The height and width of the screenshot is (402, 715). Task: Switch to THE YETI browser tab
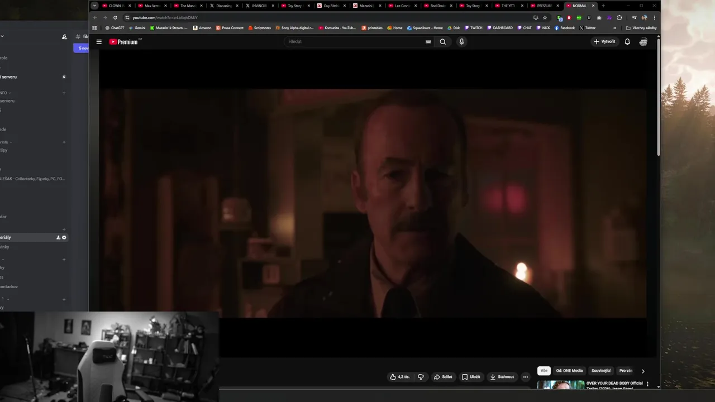click(x=509, y=6)
